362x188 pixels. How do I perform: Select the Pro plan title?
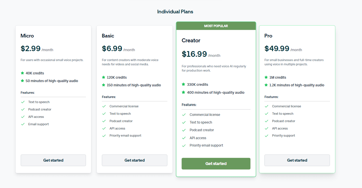coord(268,36)
